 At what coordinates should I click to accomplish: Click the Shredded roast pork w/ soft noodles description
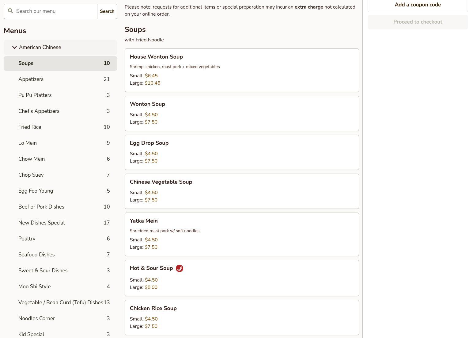(165, 231)
